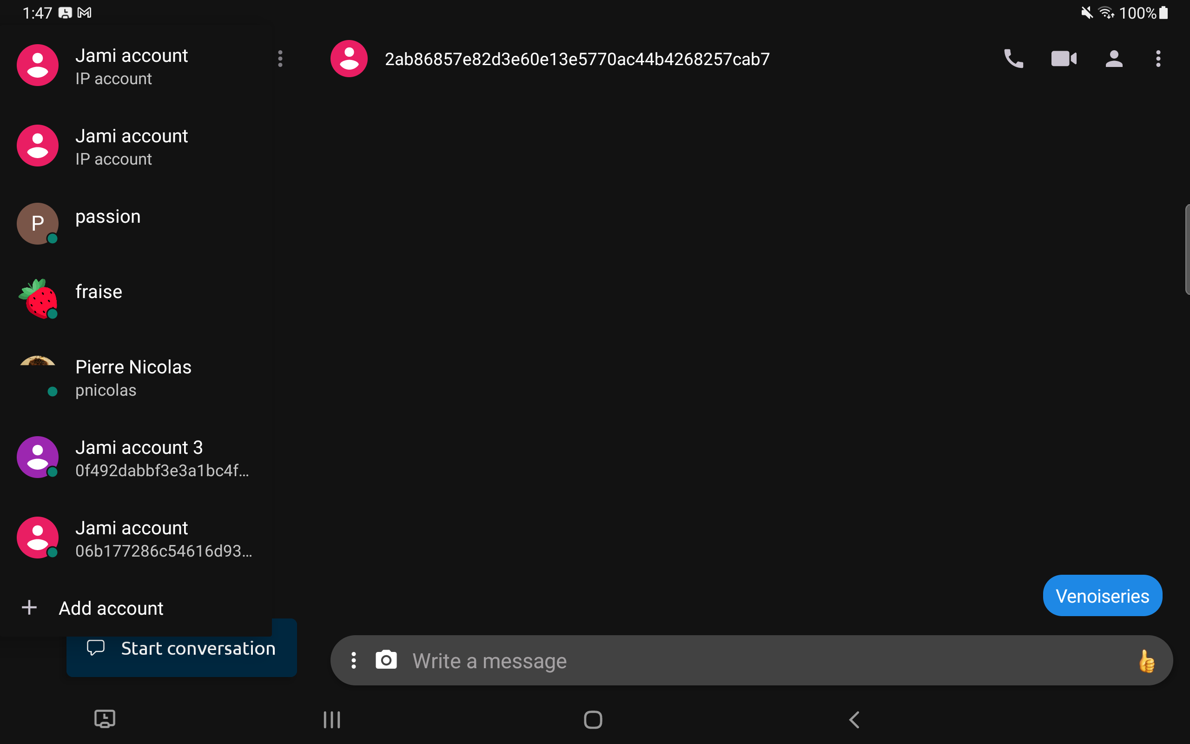1190x744 pixels.
Task: Select the passion account
Action: click(147, 224)
